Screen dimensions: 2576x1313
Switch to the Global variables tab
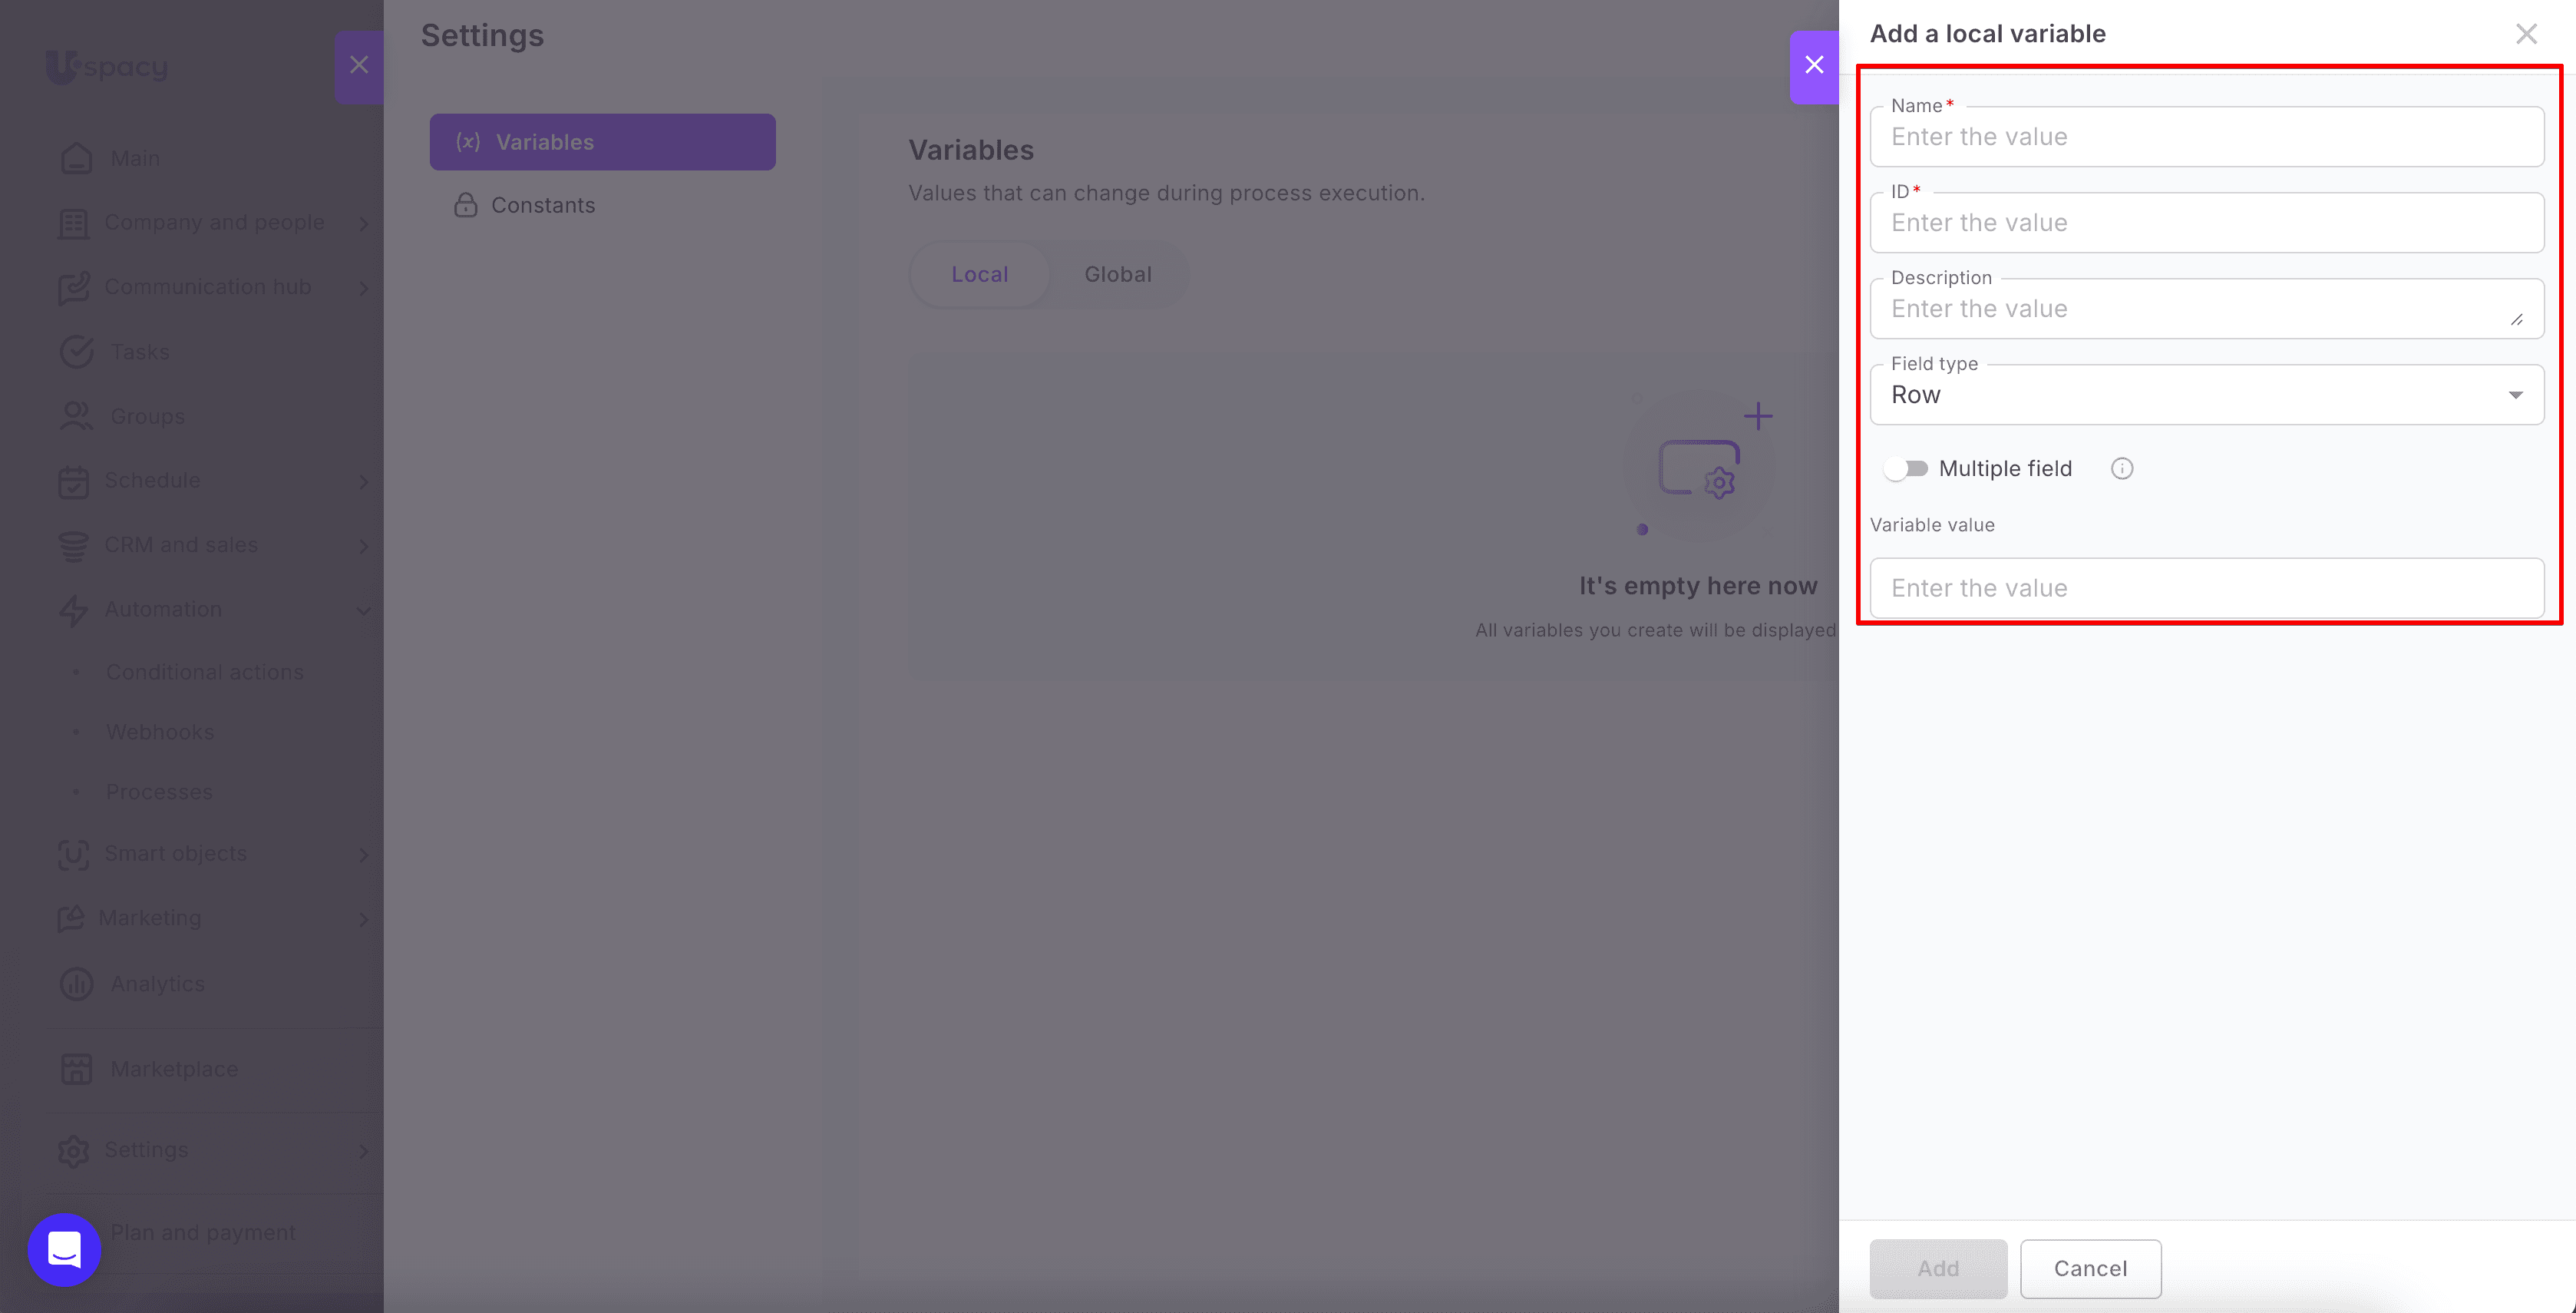1118,275
